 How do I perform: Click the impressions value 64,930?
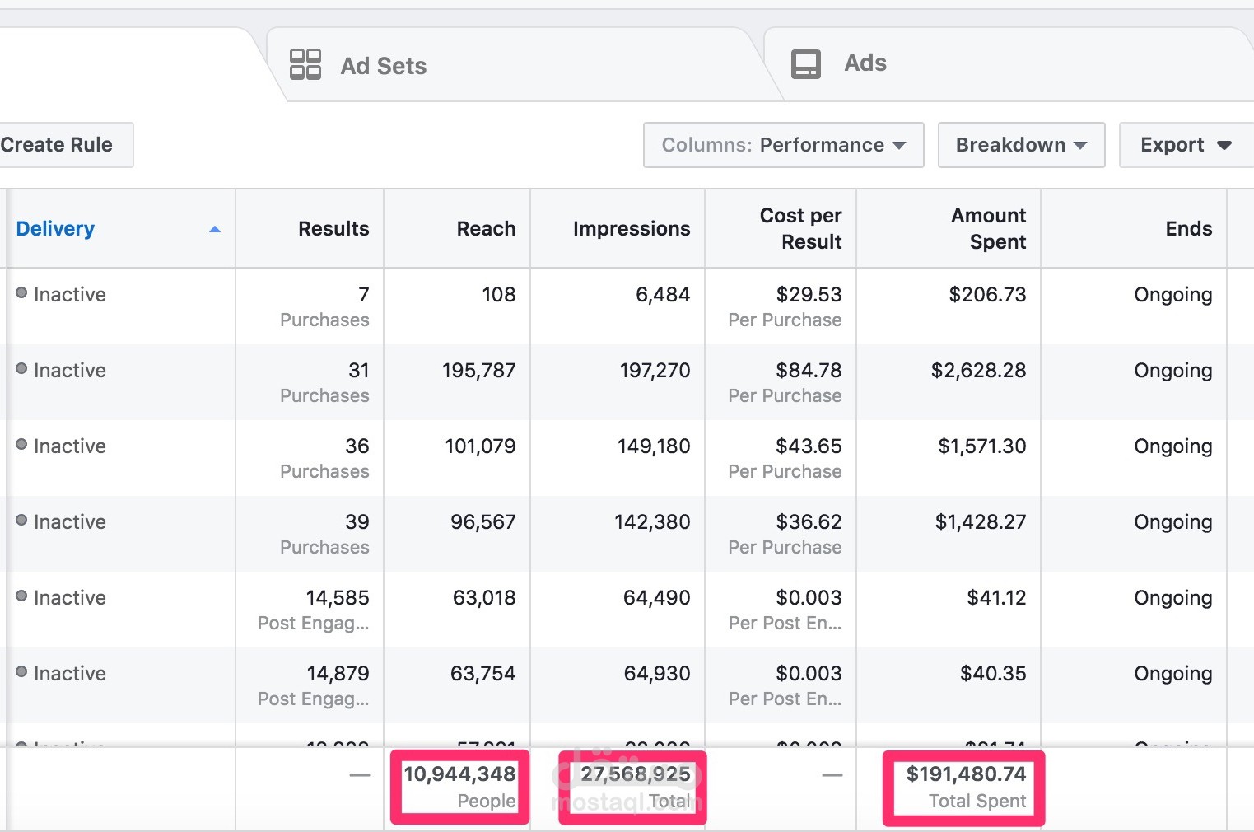tap(657, 674)
